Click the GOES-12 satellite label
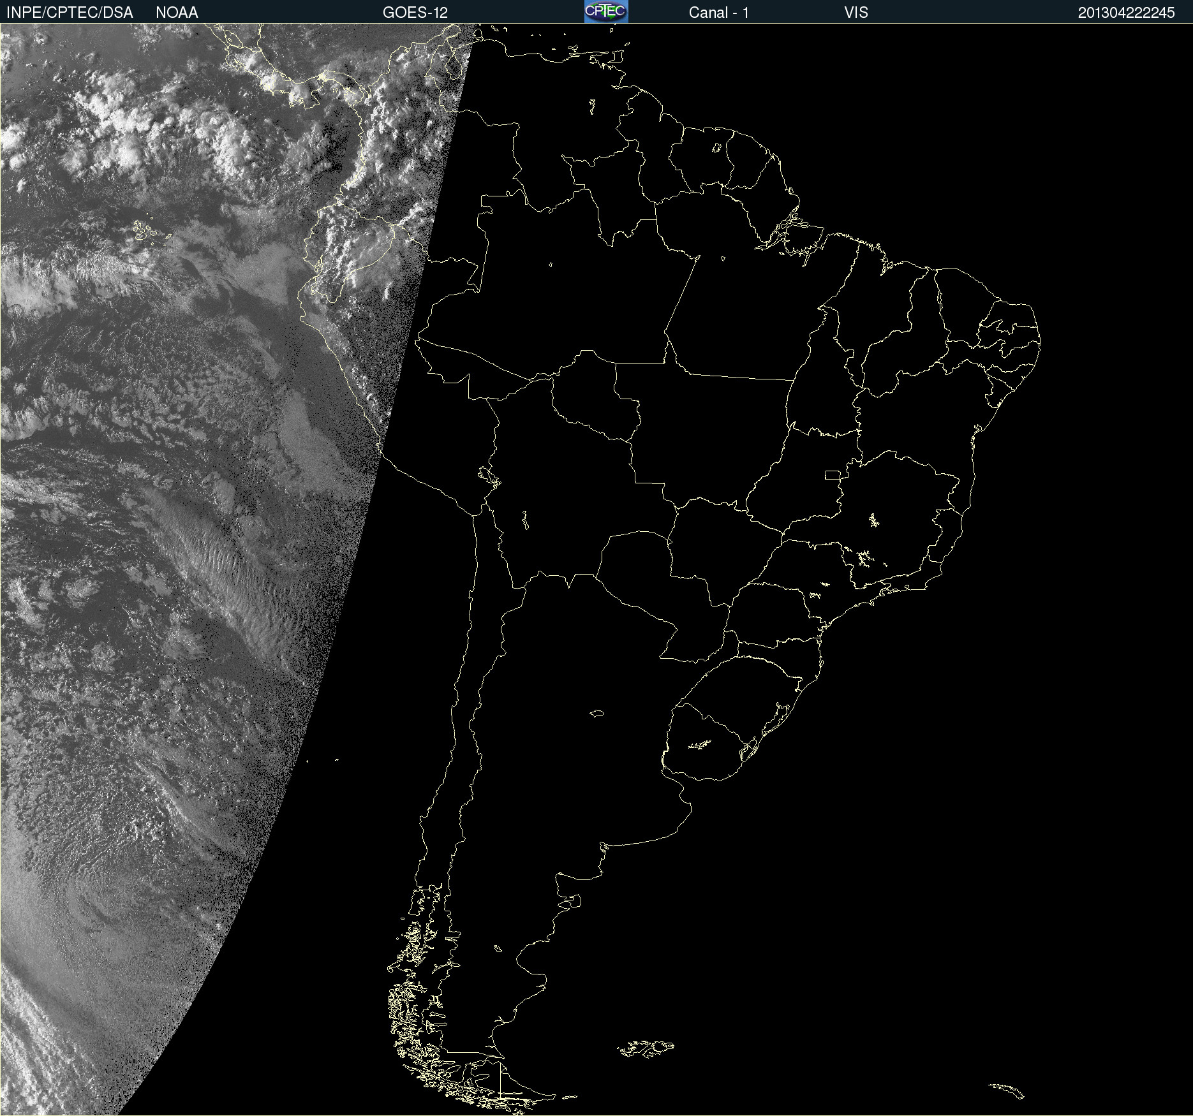 (415, 13)
